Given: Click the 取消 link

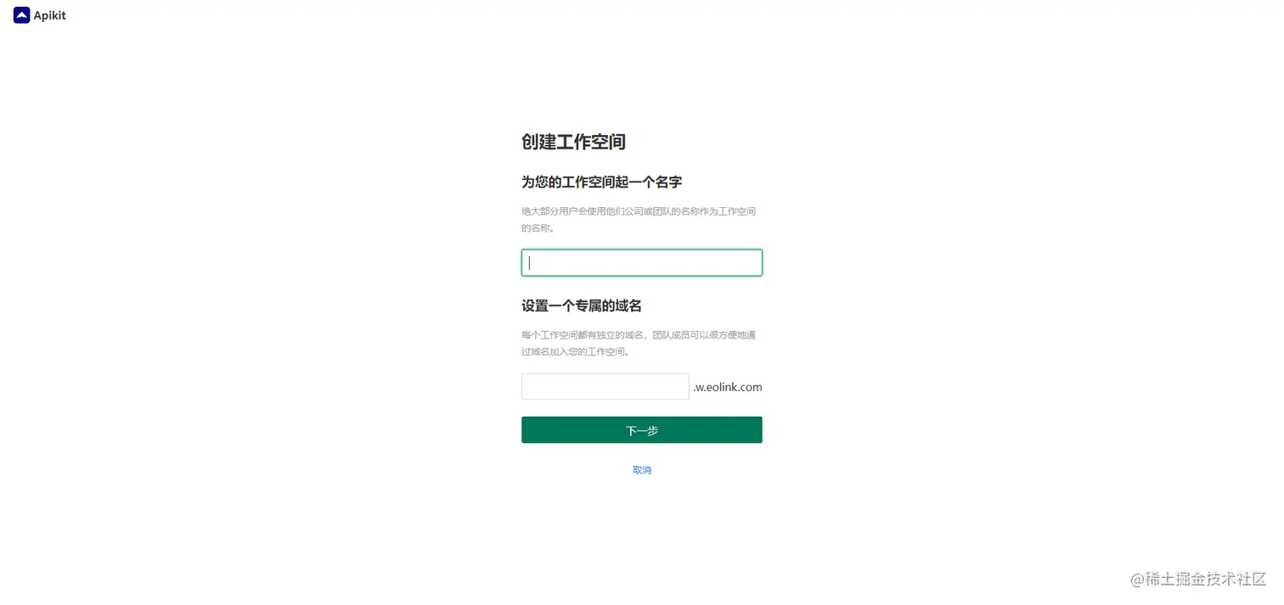Looking at the screenshot, I should tap(642, 470).
